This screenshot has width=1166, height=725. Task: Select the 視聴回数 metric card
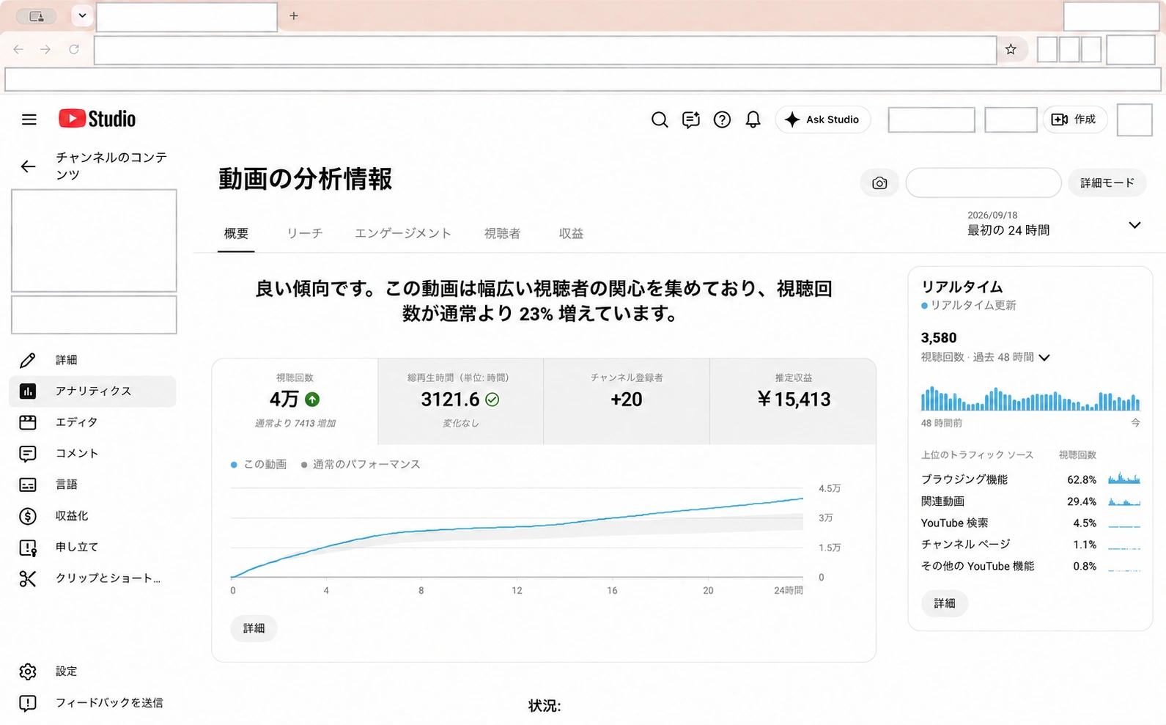[x=295, y=401]
